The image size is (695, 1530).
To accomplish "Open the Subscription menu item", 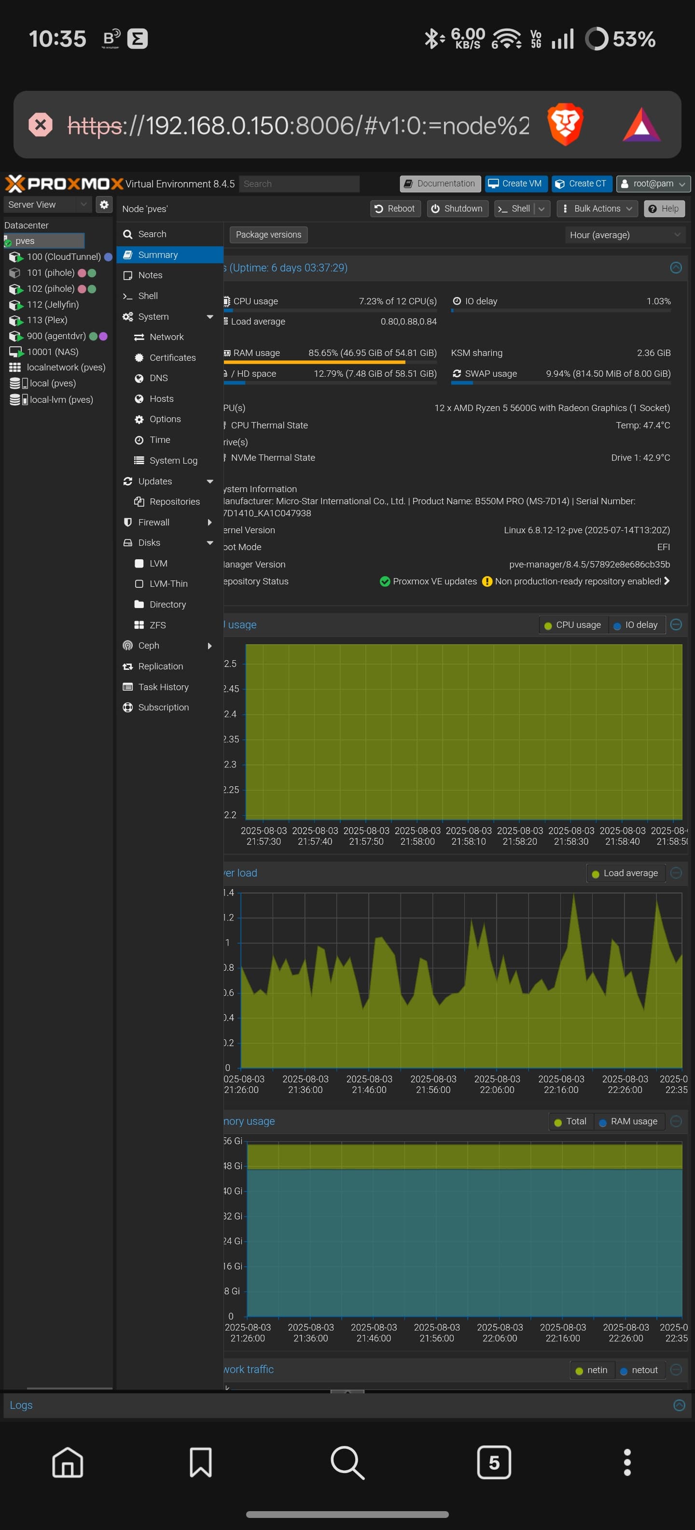I will pos(170,708).
